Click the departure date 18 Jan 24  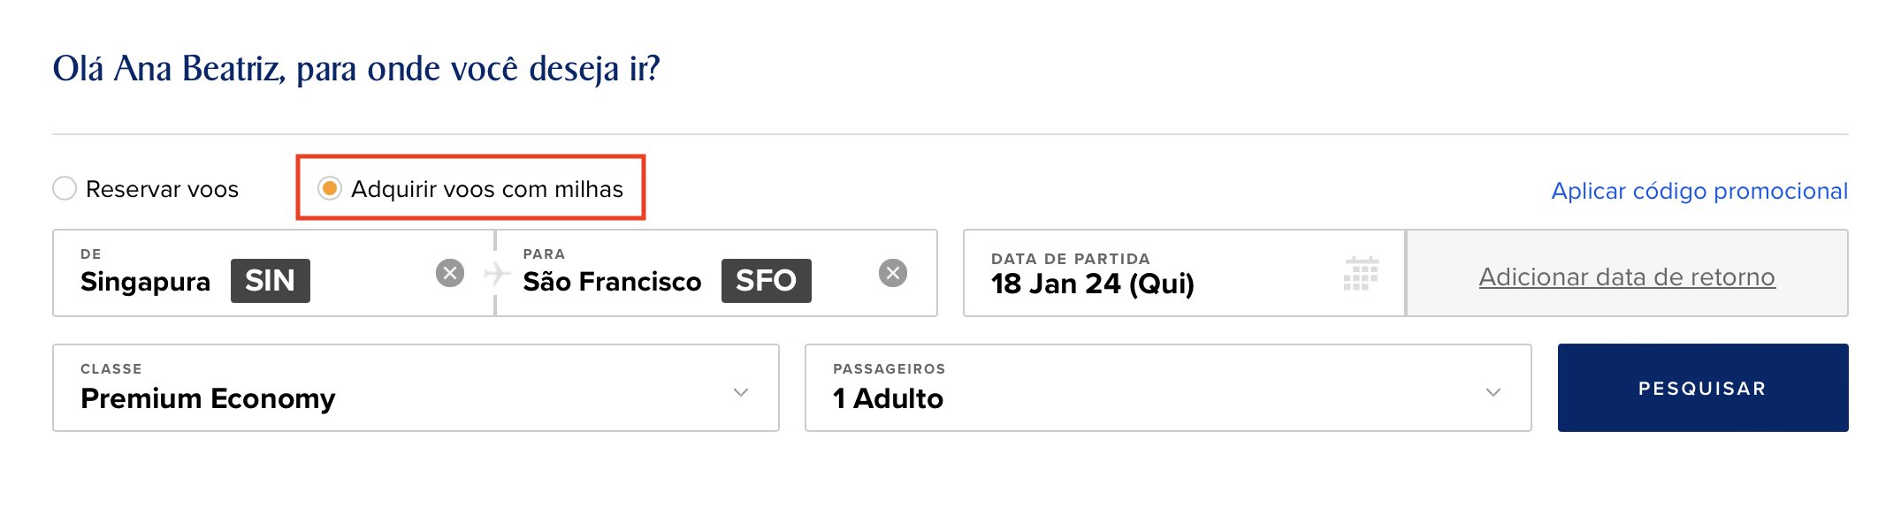[1093, 284]
